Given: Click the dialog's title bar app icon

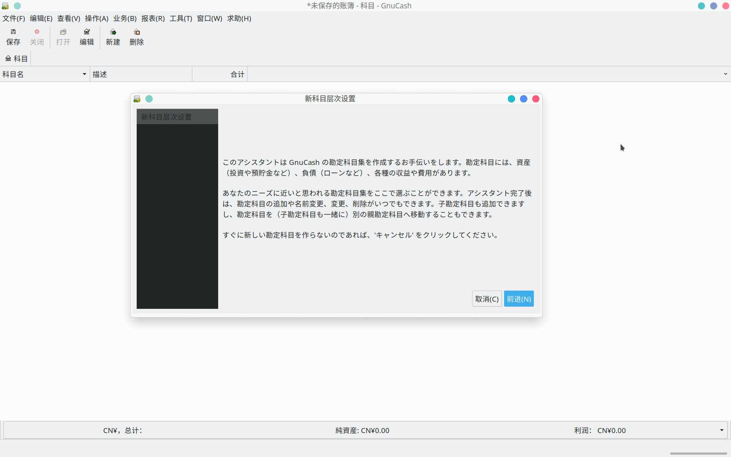Looking at the screenshot, I should (x=137, y=99).
